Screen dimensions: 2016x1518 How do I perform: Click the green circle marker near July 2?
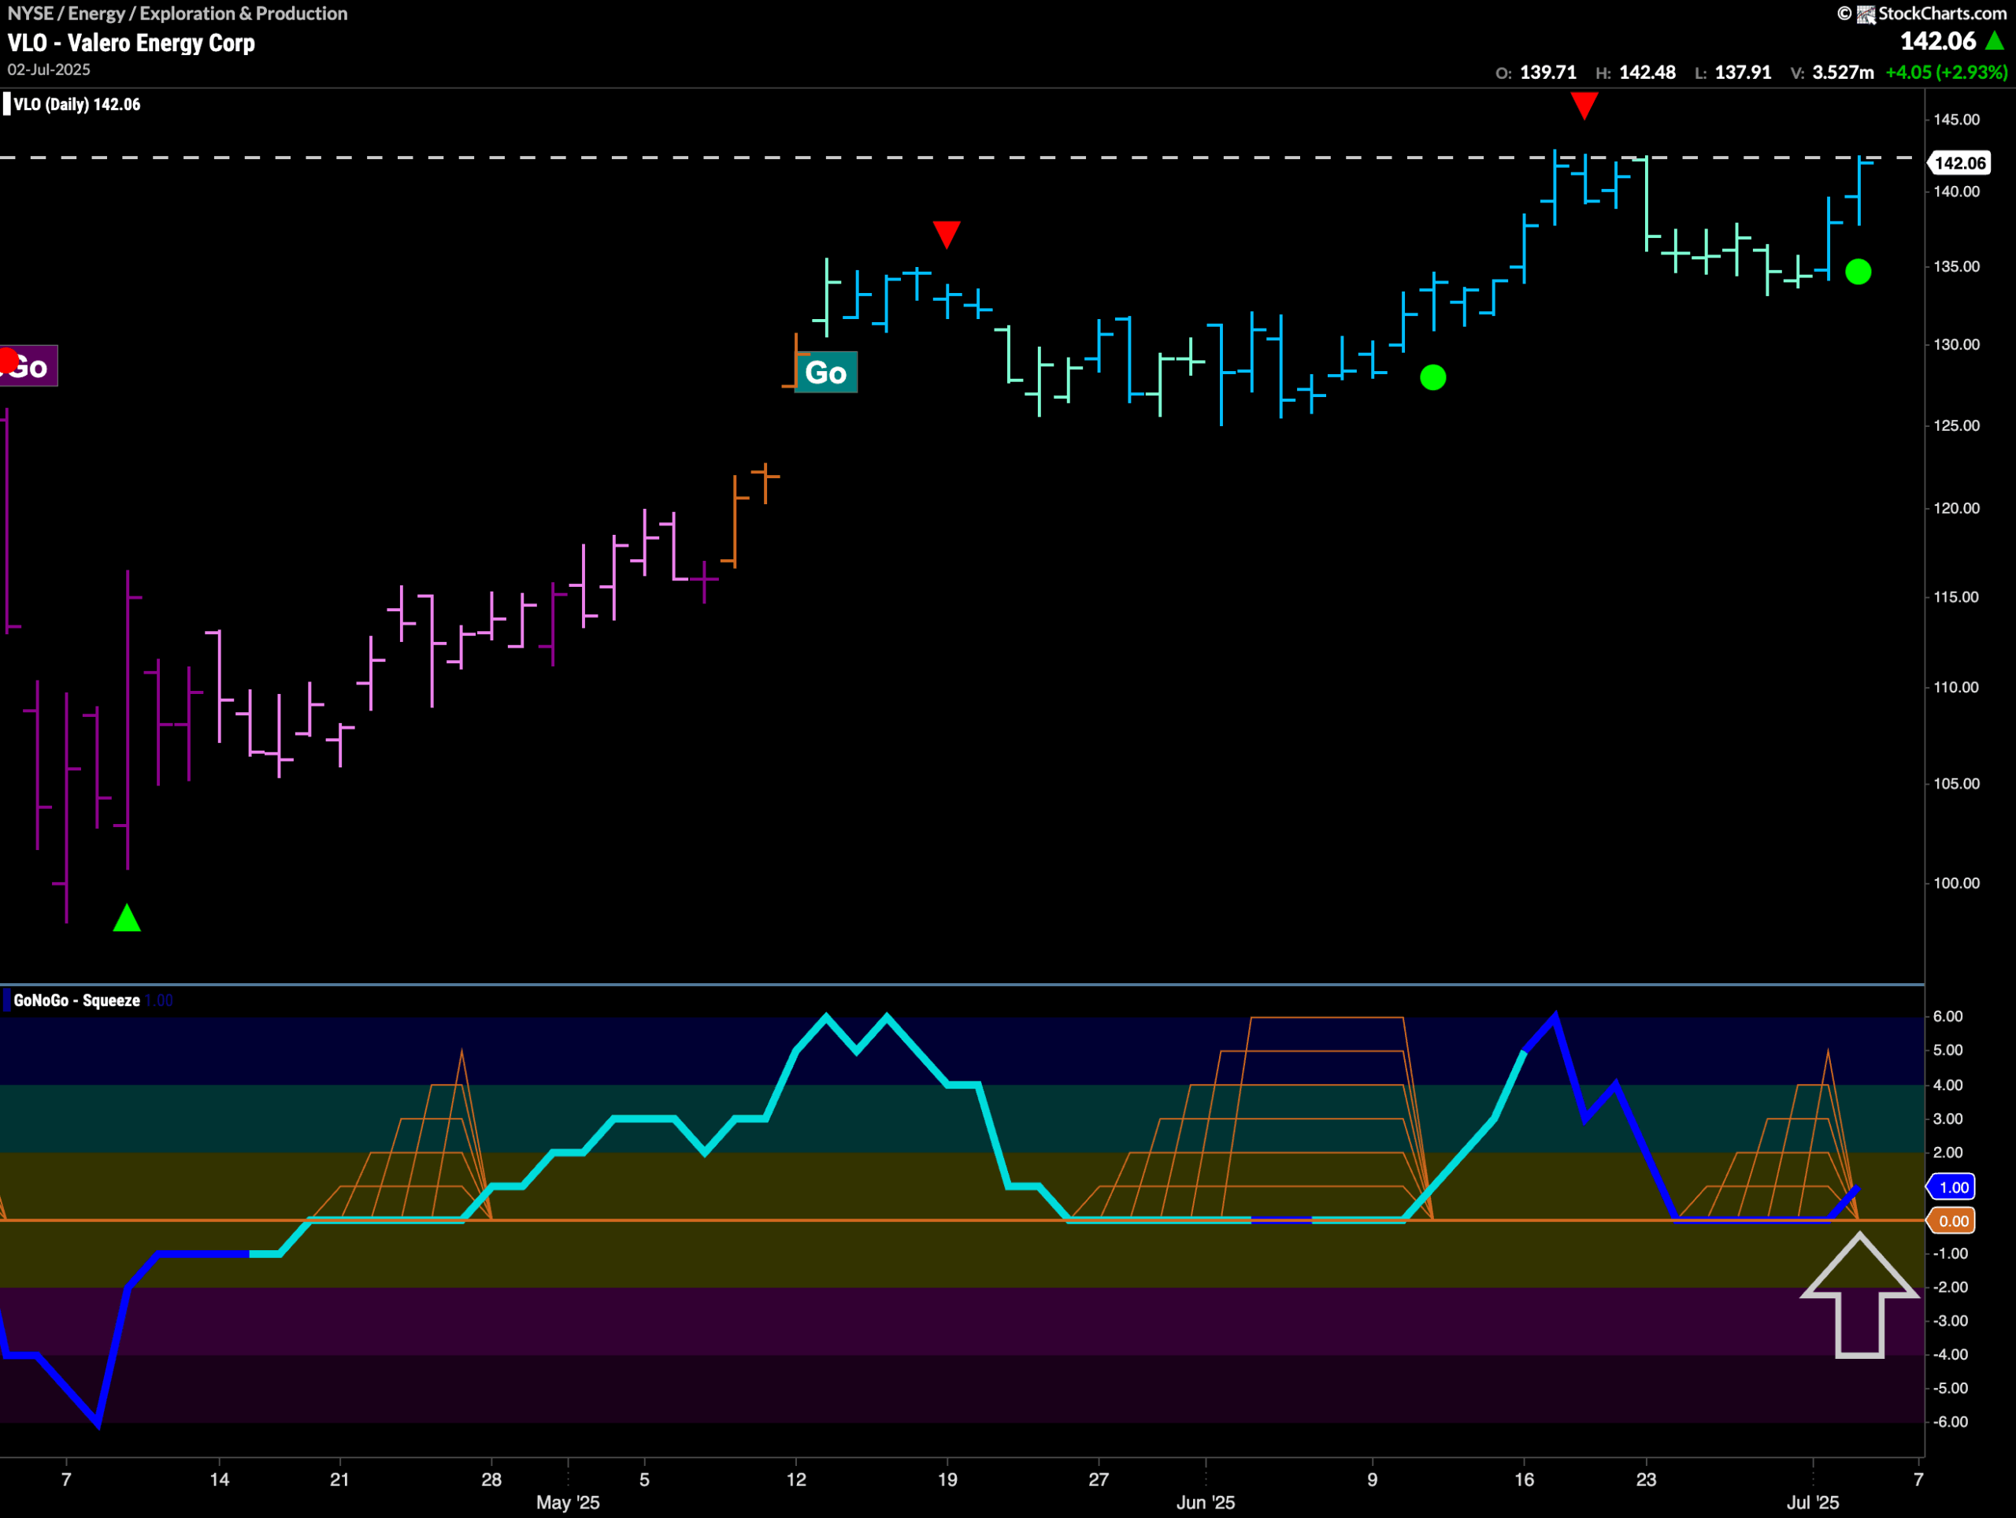(1858, 272)
